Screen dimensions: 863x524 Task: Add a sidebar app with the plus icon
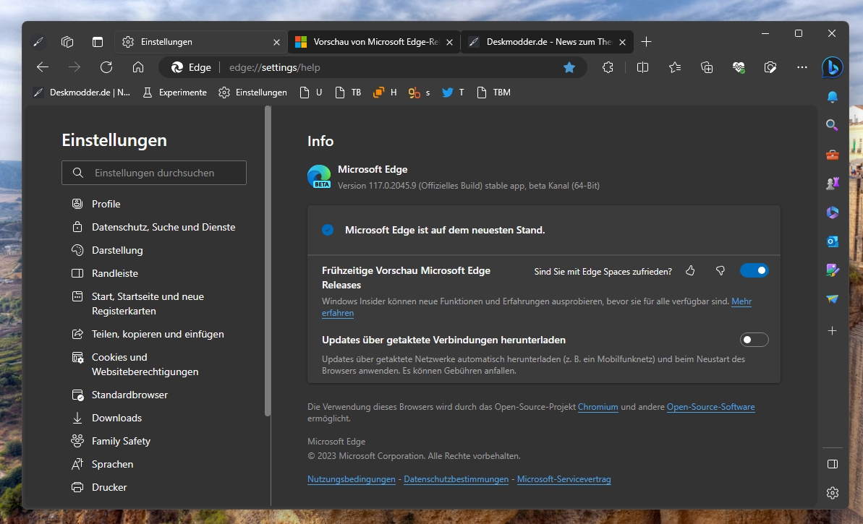coord(832,330)
